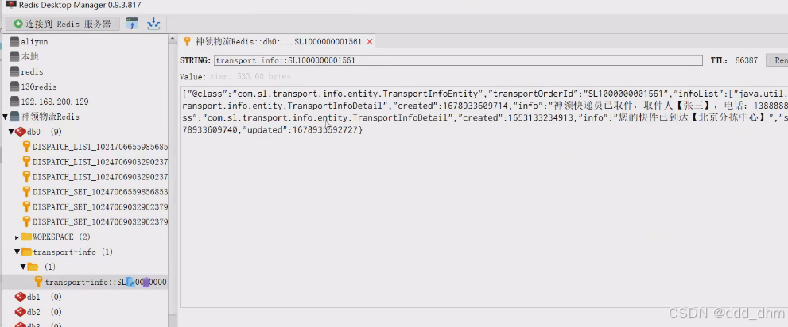Click the server icon beside aliyun
This screenshot has height=327, width=788.
14,41
